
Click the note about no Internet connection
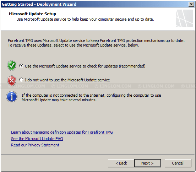(91, 98)
